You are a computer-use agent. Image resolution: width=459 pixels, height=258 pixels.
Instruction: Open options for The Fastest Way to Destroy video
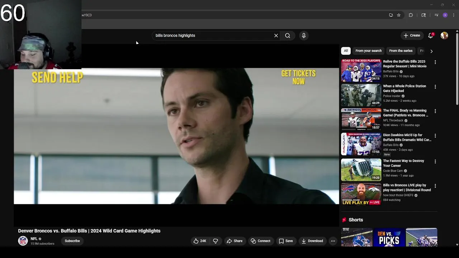(x=435, y=162)
